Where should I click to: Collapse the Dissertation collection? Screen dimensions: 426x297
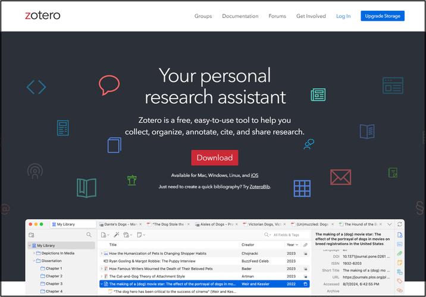pos(34,261)
